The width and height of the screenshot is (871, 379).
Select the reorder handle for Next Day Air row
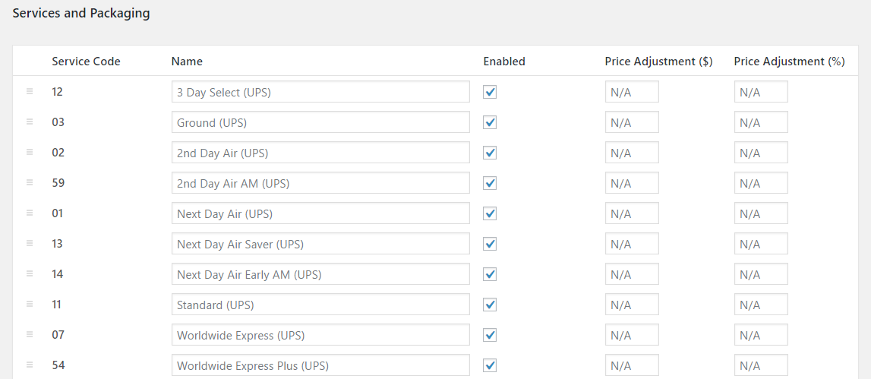pyautogui.click(x=30, y=213)
